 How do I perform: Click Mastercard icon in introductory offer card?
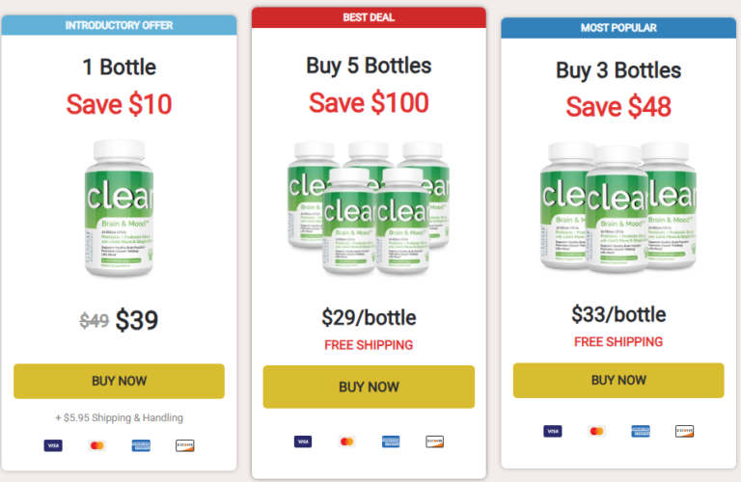click(96, 445)
